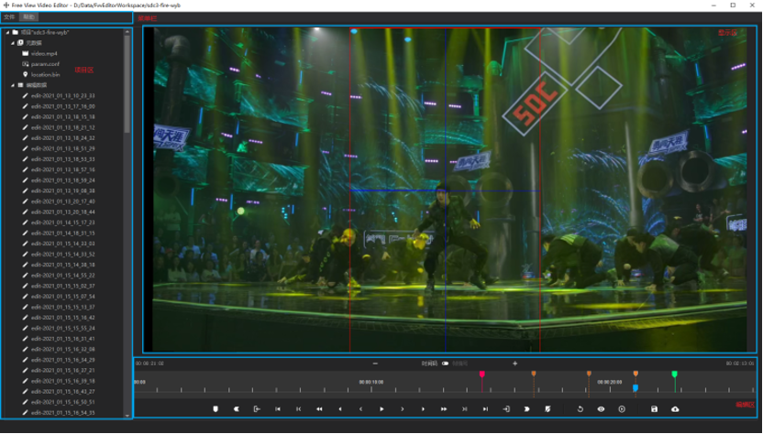Image resolution: width=763 pixels, height=434 pixels.
Task: Click the play button in playback controls
Action: (x=381, y=409)
